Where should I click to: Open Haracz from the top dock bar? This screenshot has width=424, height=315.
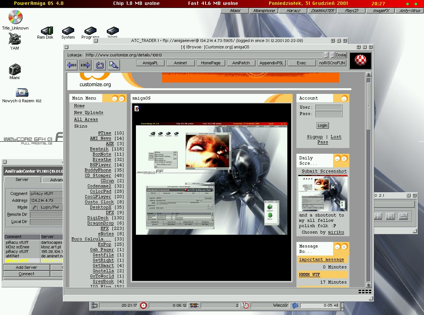coord(293,11)
